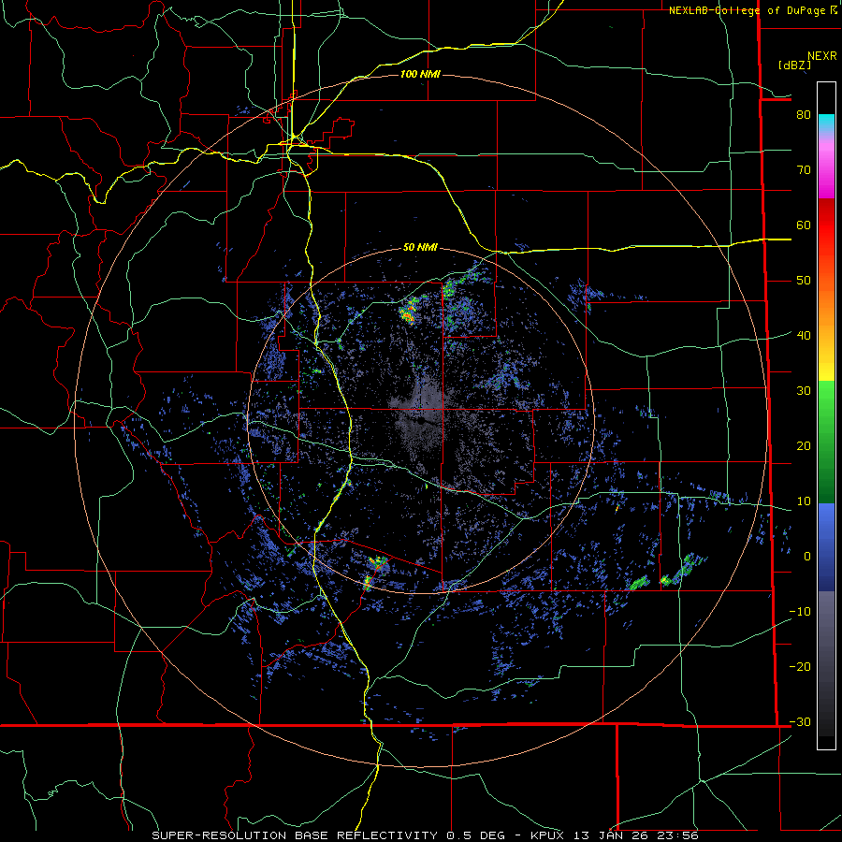Click the 50 dBZ scale value
This screenshot has width=842, height=842.
(804, 281)
